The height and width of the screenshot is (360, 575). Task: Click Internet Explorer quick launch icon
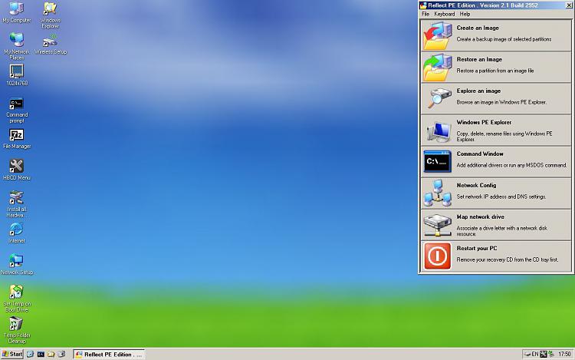tap(30, 354)
